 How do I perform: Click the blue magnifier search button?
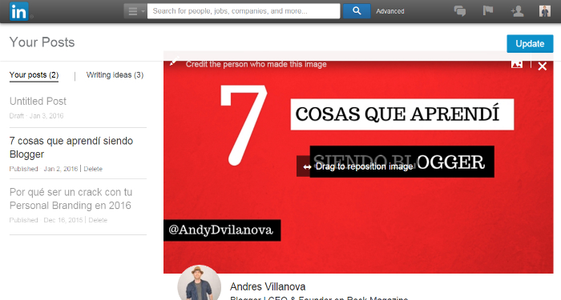click(x=357, y=11)
